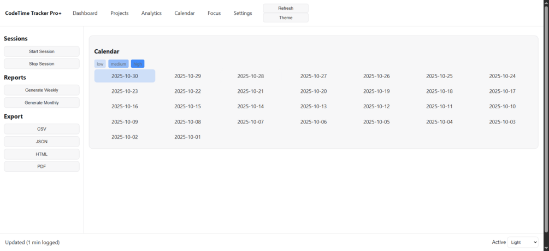Select calendar date 2025-10-26
549x251 pixels.
pyautogui.click(x=376, y=76)
